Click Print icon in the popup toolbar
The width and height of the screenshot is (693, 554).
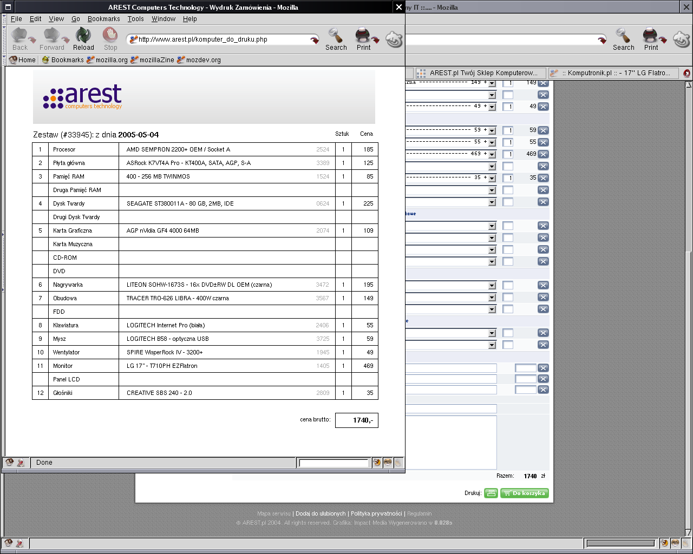pyautogui.click(x=363, y=39)
